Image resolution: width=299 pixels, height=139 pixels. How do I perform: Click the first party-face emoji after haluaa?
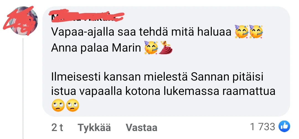click(242, 32)
